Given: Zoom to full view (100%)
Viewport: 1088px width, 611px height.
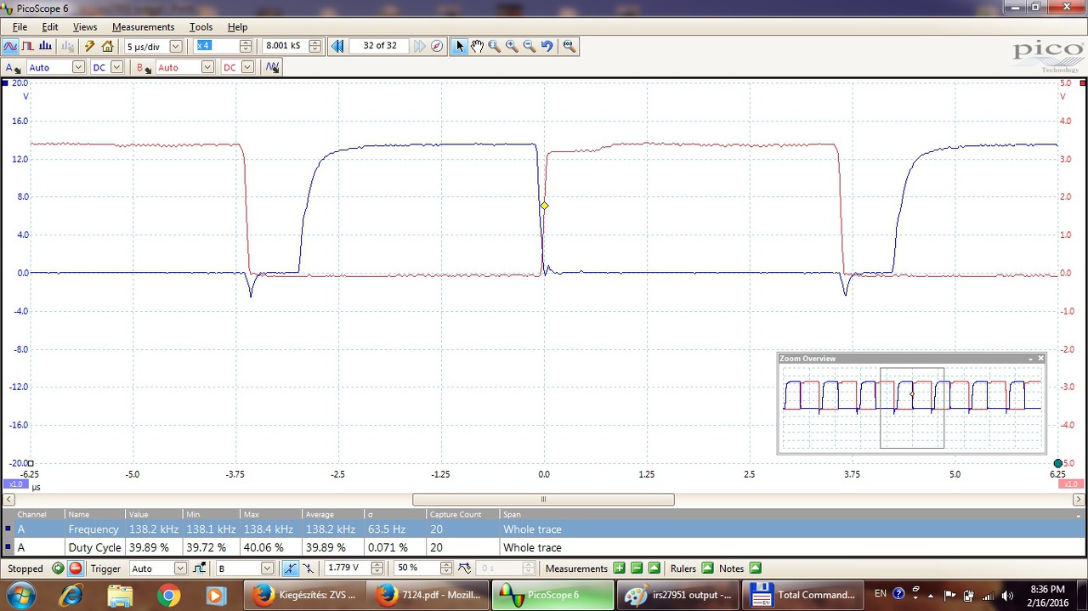Looking at the screenshot, I should [569, 46].
